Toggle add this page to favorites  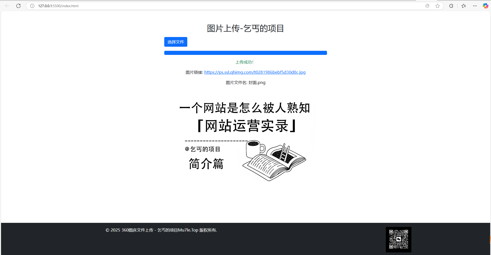click(x=438, y=6)
